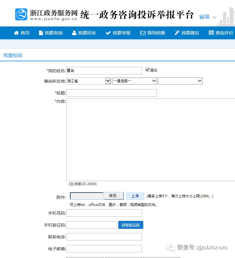Click the 我要投诉 section heading
Image resolution: width=235 pixels, height=258 pixels.
pos(13,55)
